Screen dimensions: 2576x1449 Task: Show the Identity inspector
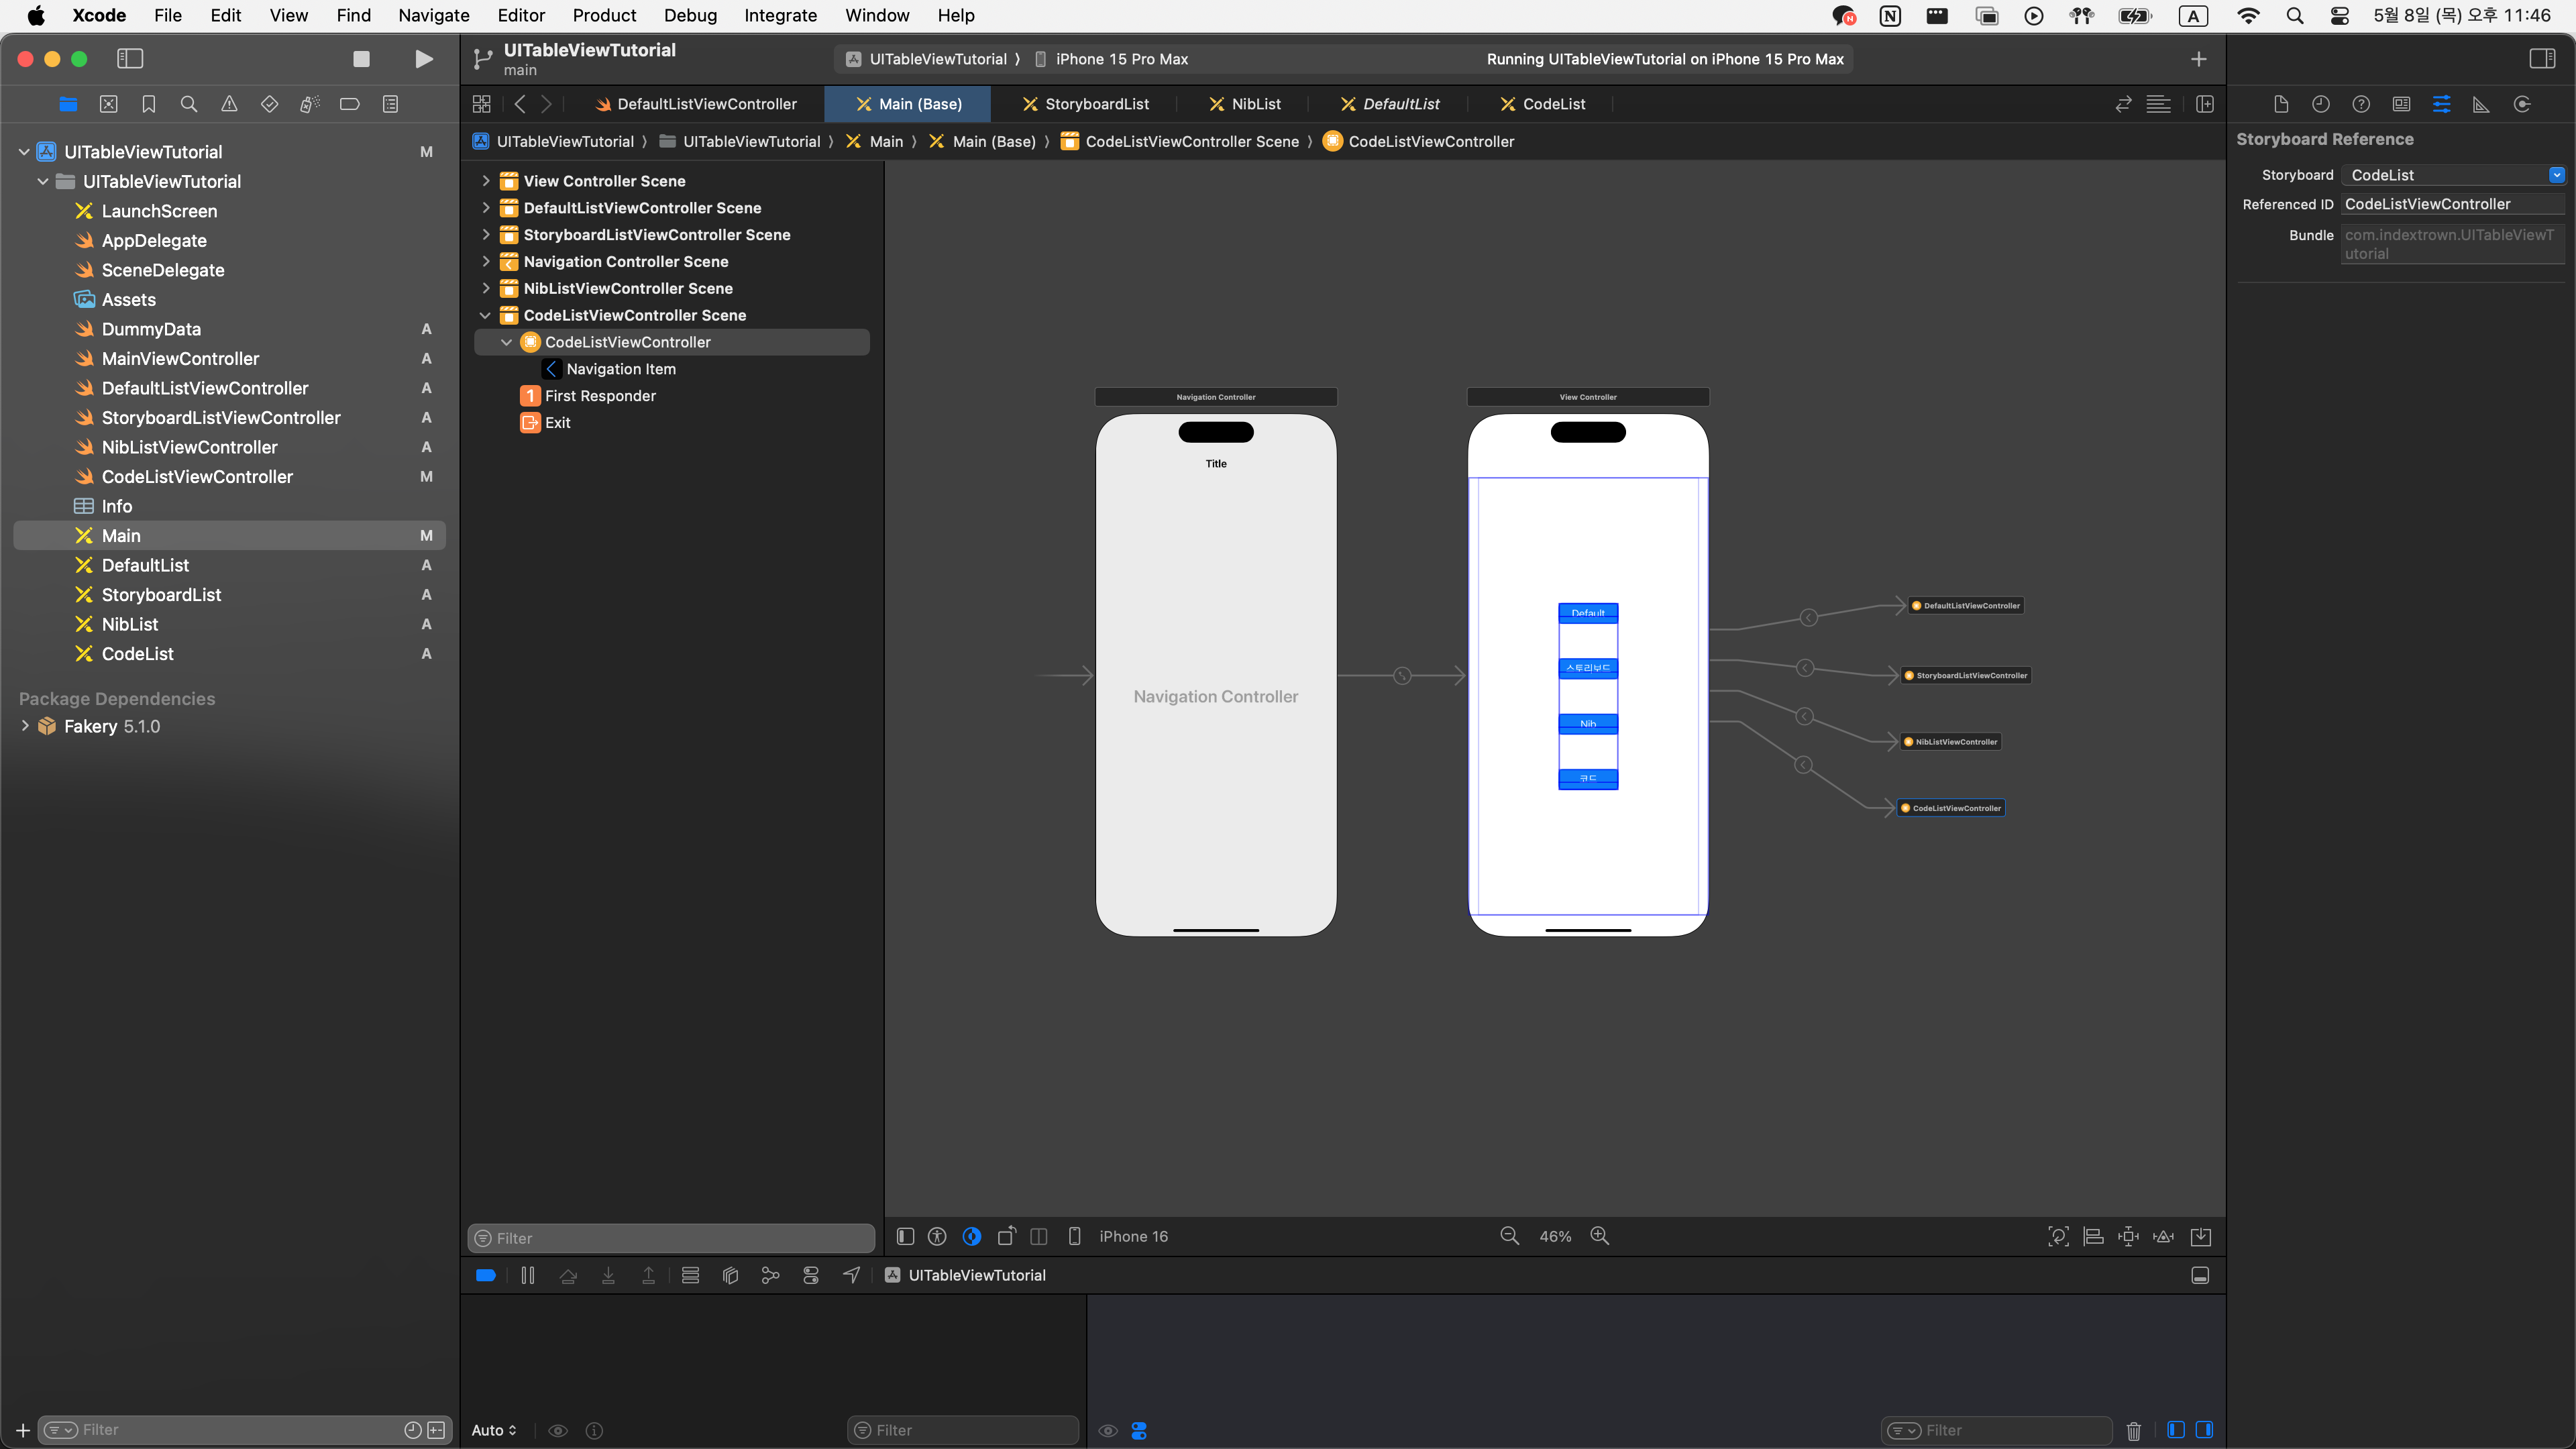[2401, 104]
